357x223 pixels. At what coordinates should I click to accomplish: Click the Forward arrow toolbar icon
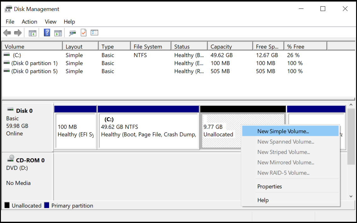point(18,33)
